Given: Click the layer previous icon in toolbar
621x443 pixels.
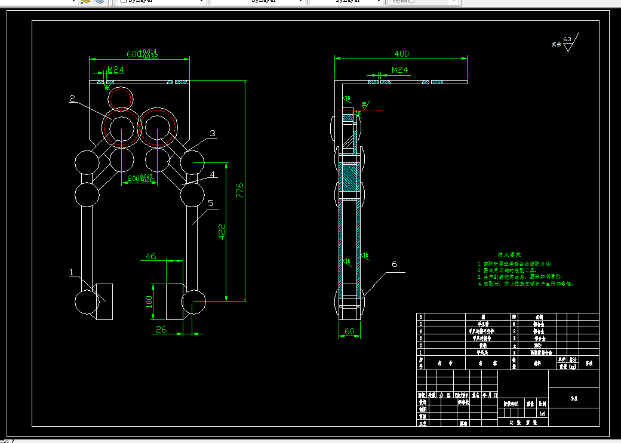Looking at the screenshot, I should [85, 2].
